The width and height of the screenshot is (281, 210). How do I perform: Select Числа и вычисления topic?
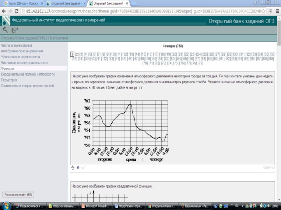pyautogui.click(x=17, y=45)
